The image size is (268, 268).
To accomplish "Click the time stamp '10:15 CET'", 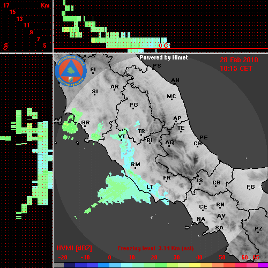I will pyautogui.click(x=236, y=69).
